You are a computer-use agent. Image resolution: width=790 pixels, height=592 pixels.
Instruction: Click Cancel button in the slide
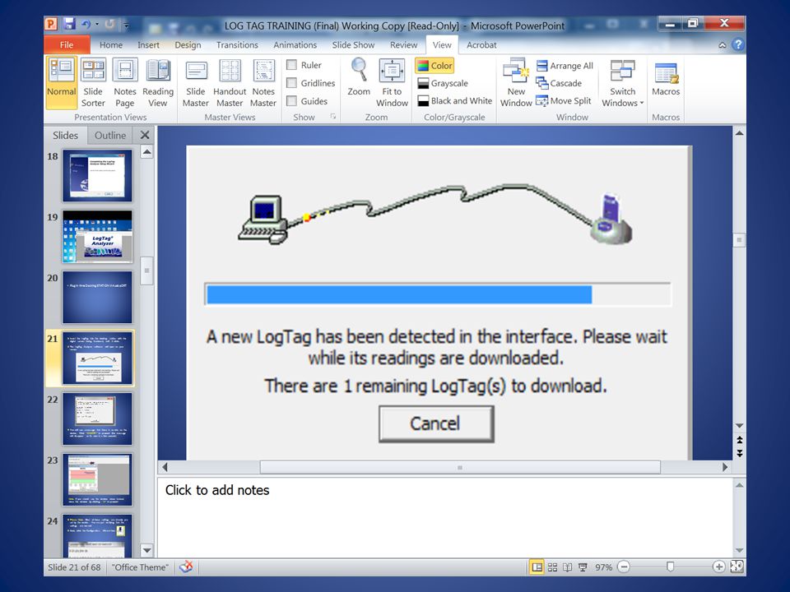[435, 424]
